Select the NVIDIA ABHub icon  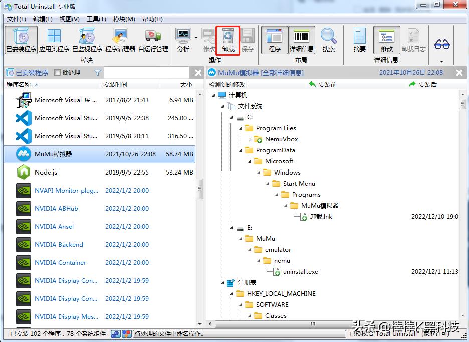[x=24, y=209]
